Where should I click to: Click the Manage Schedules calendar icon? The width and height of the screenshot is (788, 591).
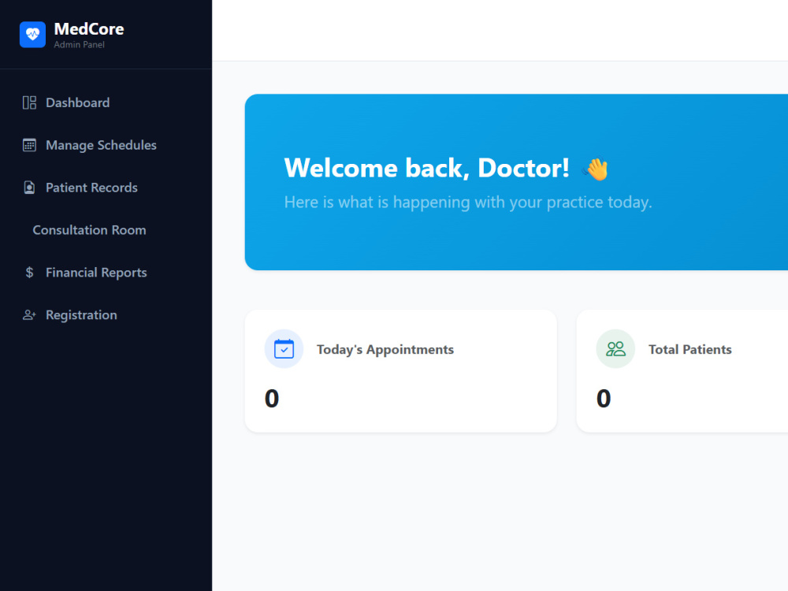coord(29,145)
